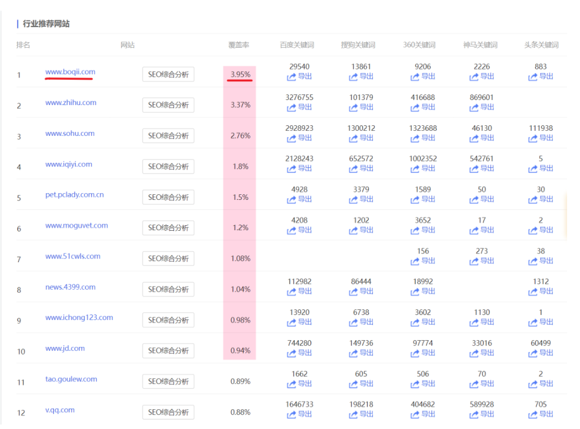This screenshot has height=429, width=580.
Task: Export 360 keywords 1002352 for iqiyi.com
Action: coord(423,168)
